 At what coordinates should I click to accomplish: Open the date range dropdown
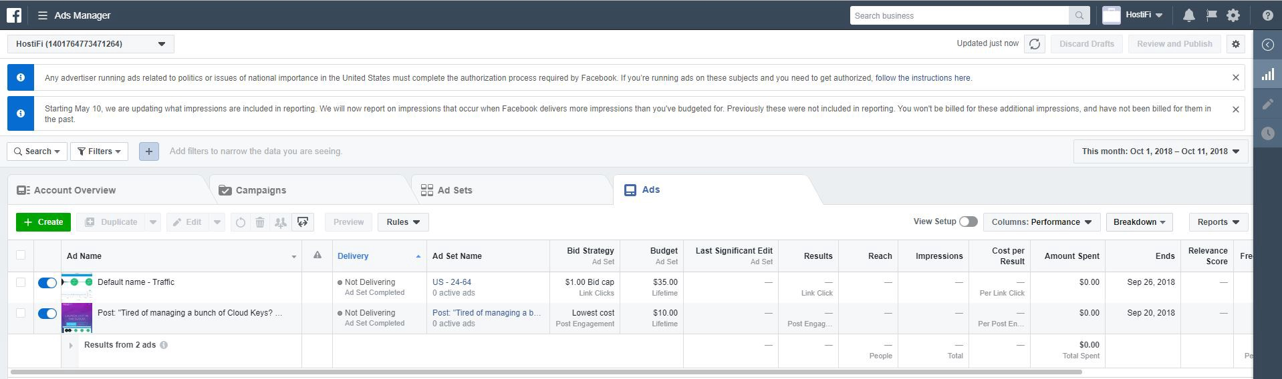point(1160,151)
